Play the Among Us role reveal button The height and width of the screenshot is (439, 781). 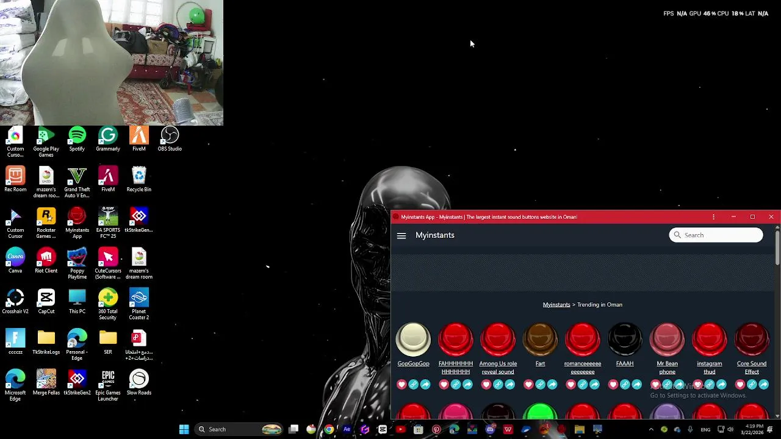pos(498,339)
